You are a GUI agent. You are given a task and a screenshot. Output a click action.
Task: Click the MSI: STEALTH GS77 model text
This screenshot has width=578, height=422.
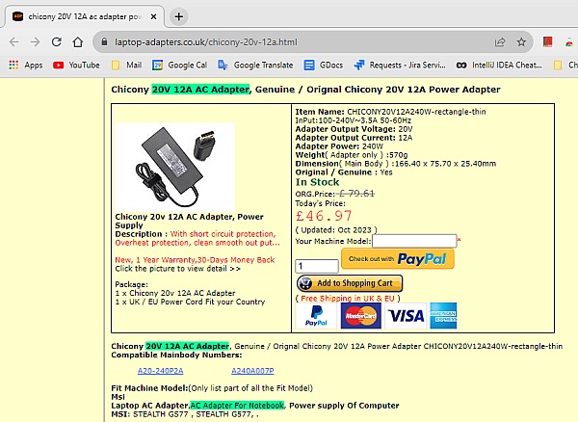pyautogui.click(x=187, y=414)
